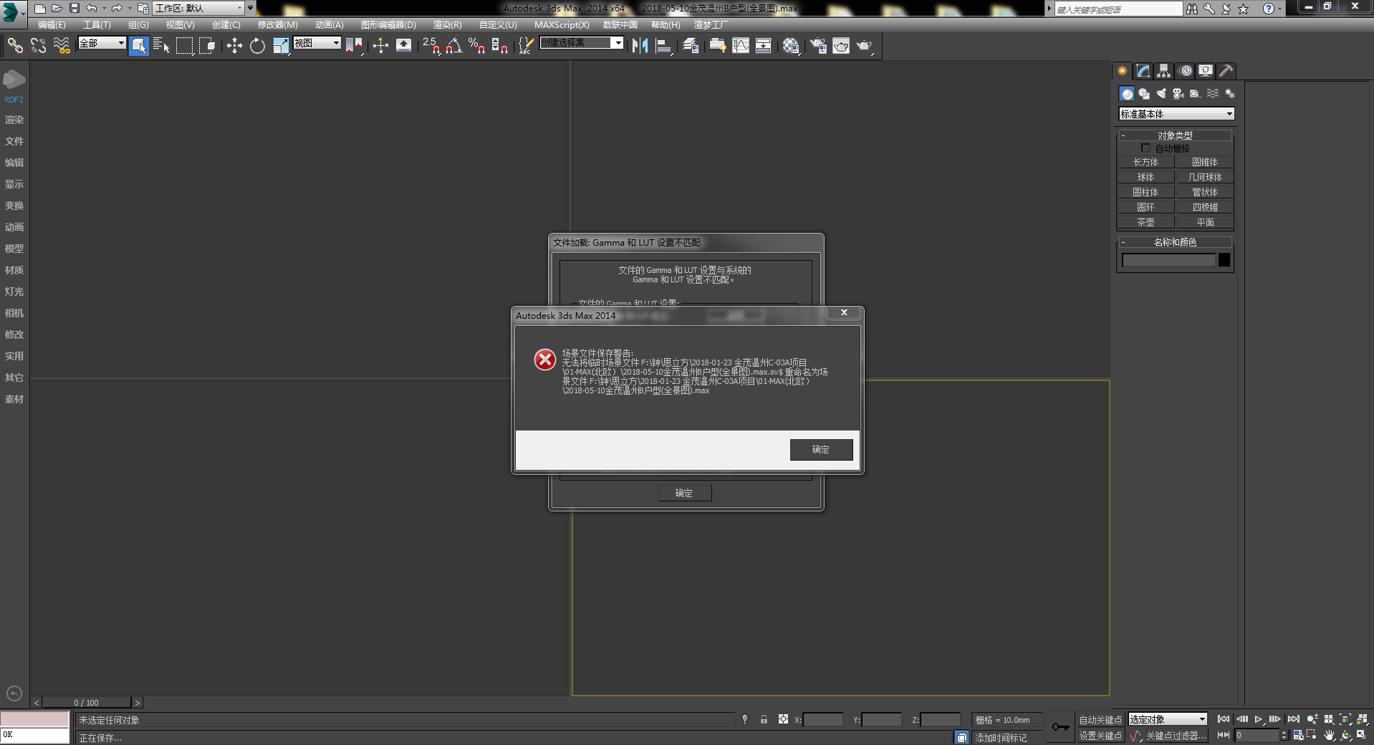The image size is (1374, 745).
Task: Open the 修改器(M) menu
Action: pos(277,25)
